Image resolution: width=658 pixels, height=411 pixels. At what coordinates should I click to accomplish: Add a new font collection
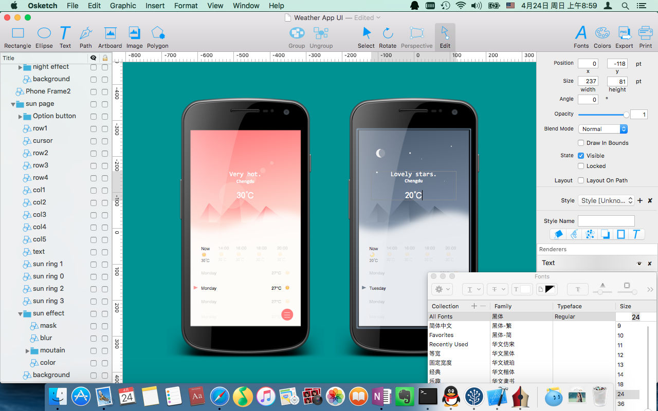pyautogui.click(x=474, y=306)
